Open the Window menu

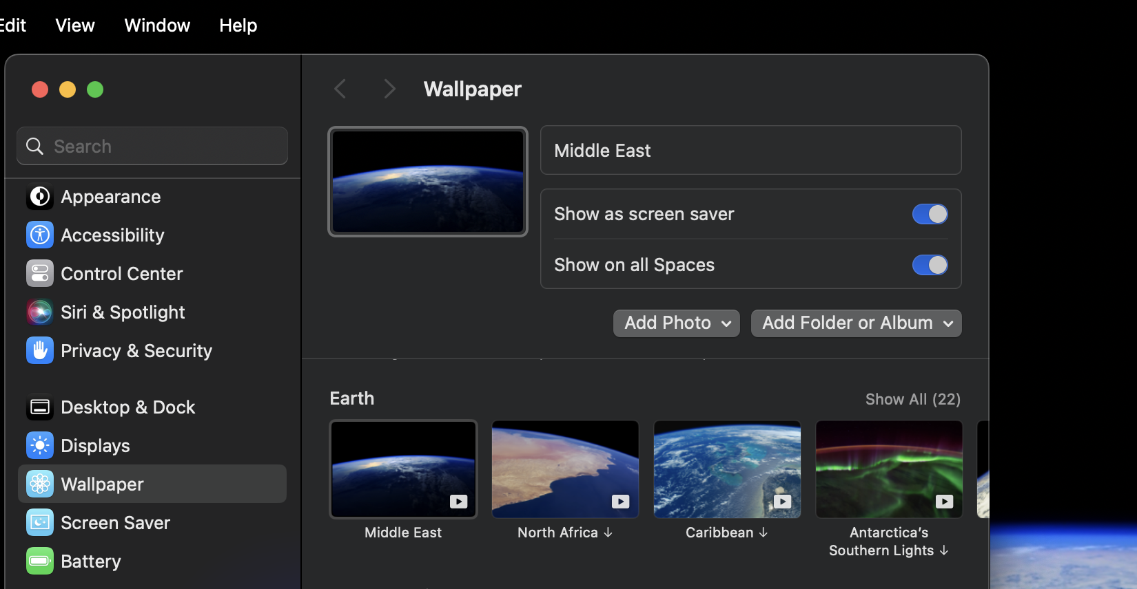(157, 25)
